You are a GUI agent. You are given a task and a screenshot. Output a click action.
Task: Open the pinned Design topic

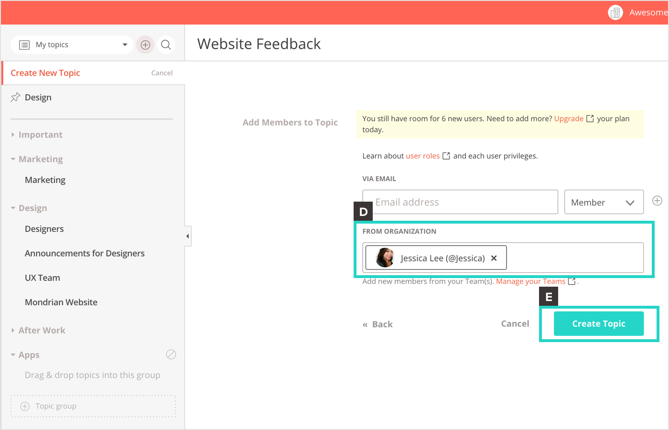tap(38, 97)
